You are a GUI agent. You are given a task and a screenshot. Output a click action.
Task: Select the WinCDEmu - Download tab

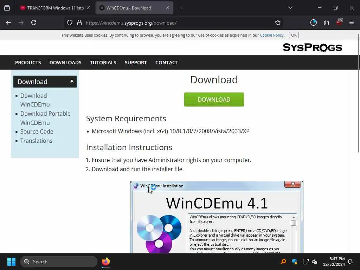pyautogui.click(x=134, y=8)
